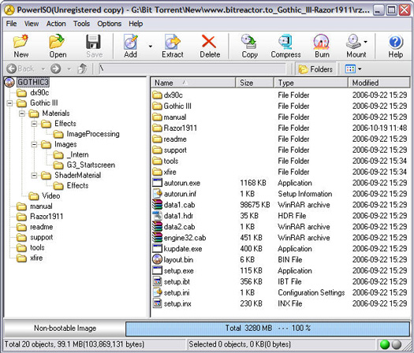Sort by Type column header
Viewport: 414px width, 353px height.
pyautogui.click(x=311, y=83)
